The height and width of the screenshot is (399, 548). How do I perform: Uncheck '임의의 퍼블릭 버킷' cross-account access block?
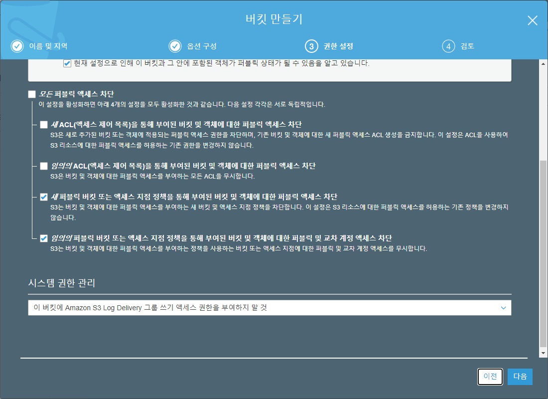44,238
